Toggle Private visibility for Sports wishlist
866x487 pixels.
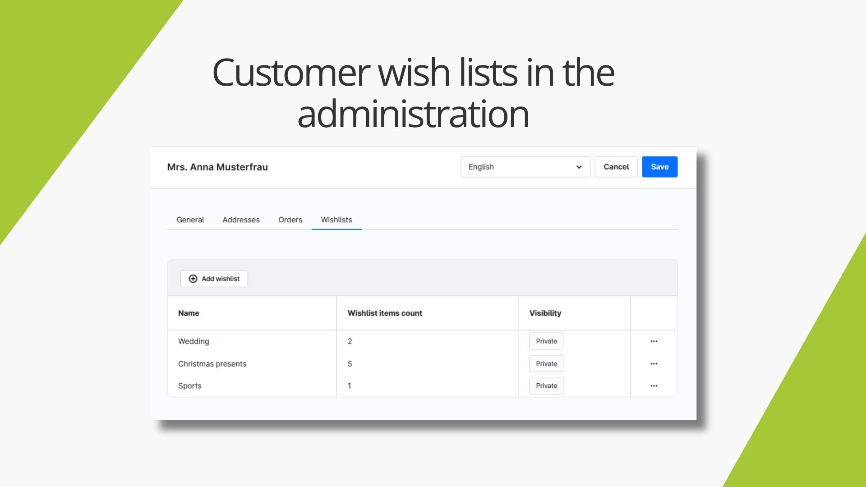546,386
